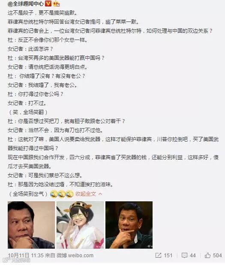
Task: Open the 微博 weibo.com source link
Action: (75, 256)
